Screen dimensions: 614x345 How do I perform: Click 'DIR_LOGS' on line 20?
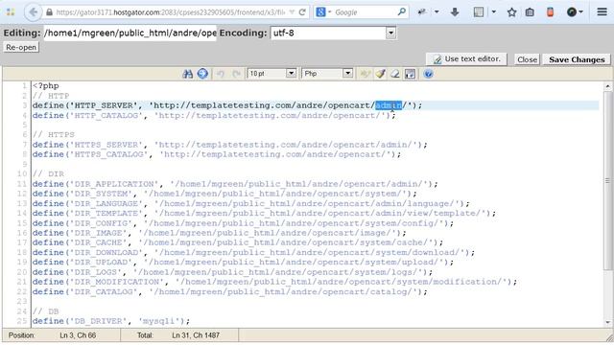coord(95,272)
